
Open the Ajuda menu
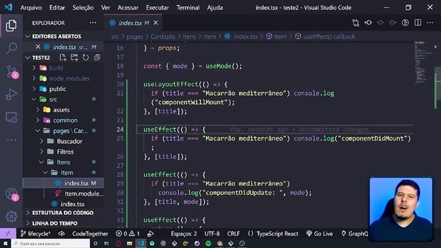[215, 8]
